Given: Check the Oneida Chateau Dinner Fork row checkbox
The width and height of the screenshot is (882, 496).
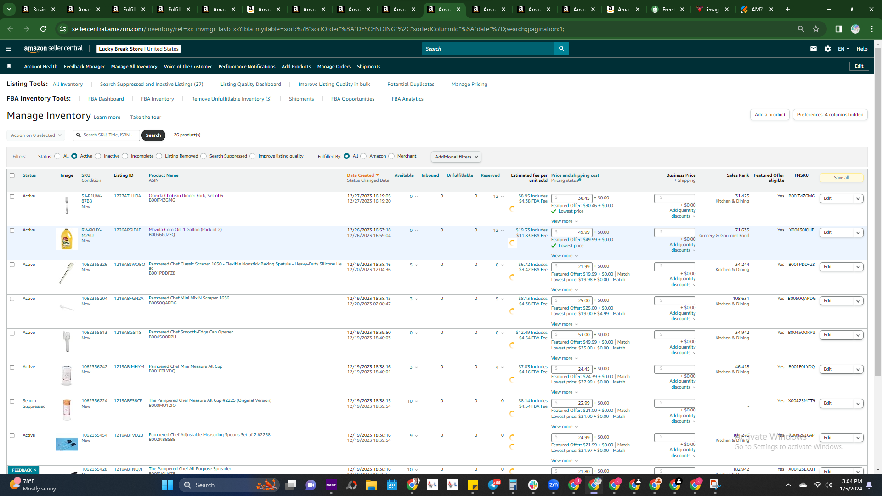Looking at the screenshot, I should [x=12, y=197].
